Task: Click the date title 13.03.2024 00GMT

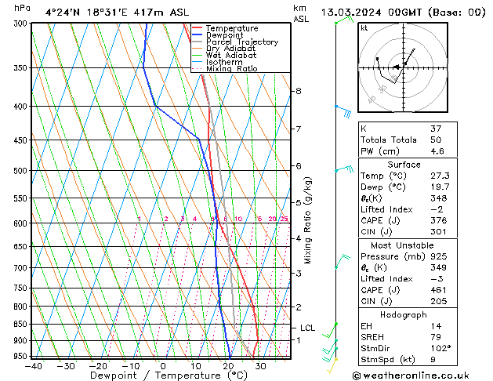Action: coord(404,12)
